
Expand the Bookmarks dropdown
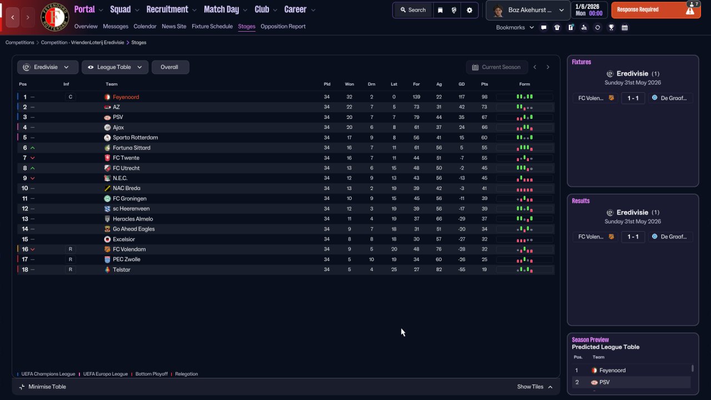(515, 27)
